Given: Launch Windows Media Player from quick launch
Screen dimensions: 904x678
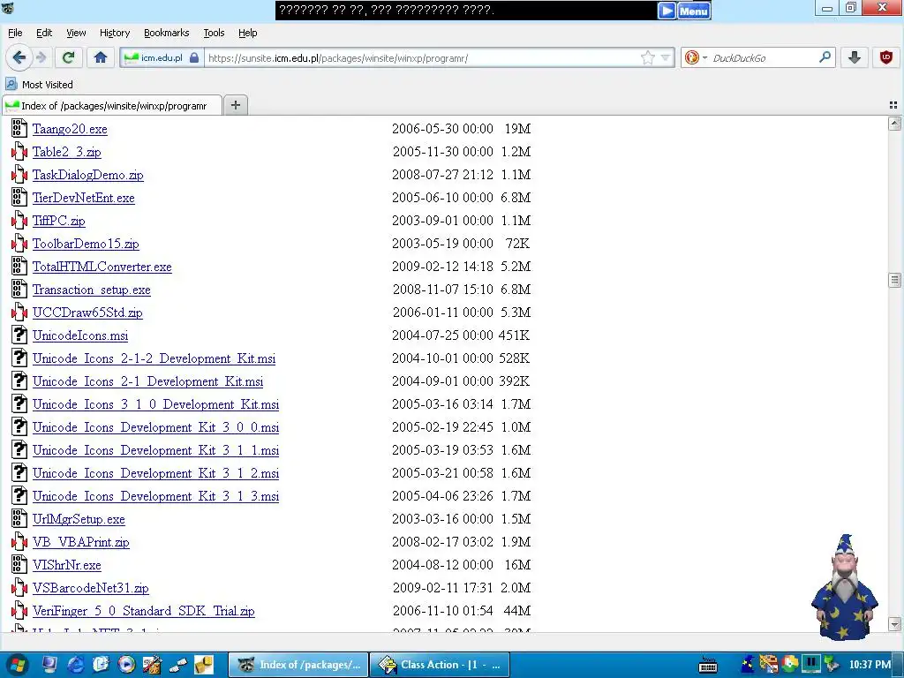Looking at the screenshot, I should [x=126, y=665].
